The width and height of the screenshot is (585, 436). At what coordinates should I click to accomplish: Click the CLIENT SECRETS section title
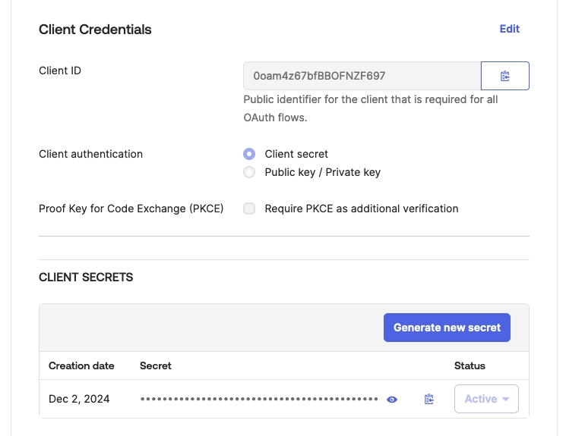click(86, 278)
